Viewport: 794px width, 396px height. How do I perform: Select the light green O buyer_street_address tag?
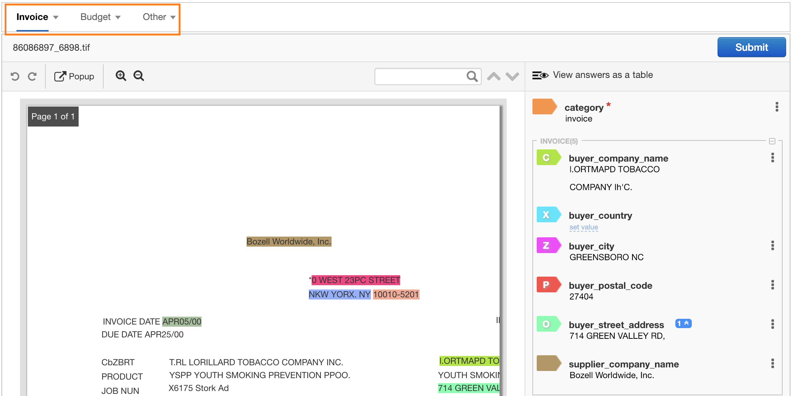pos(549,324)
